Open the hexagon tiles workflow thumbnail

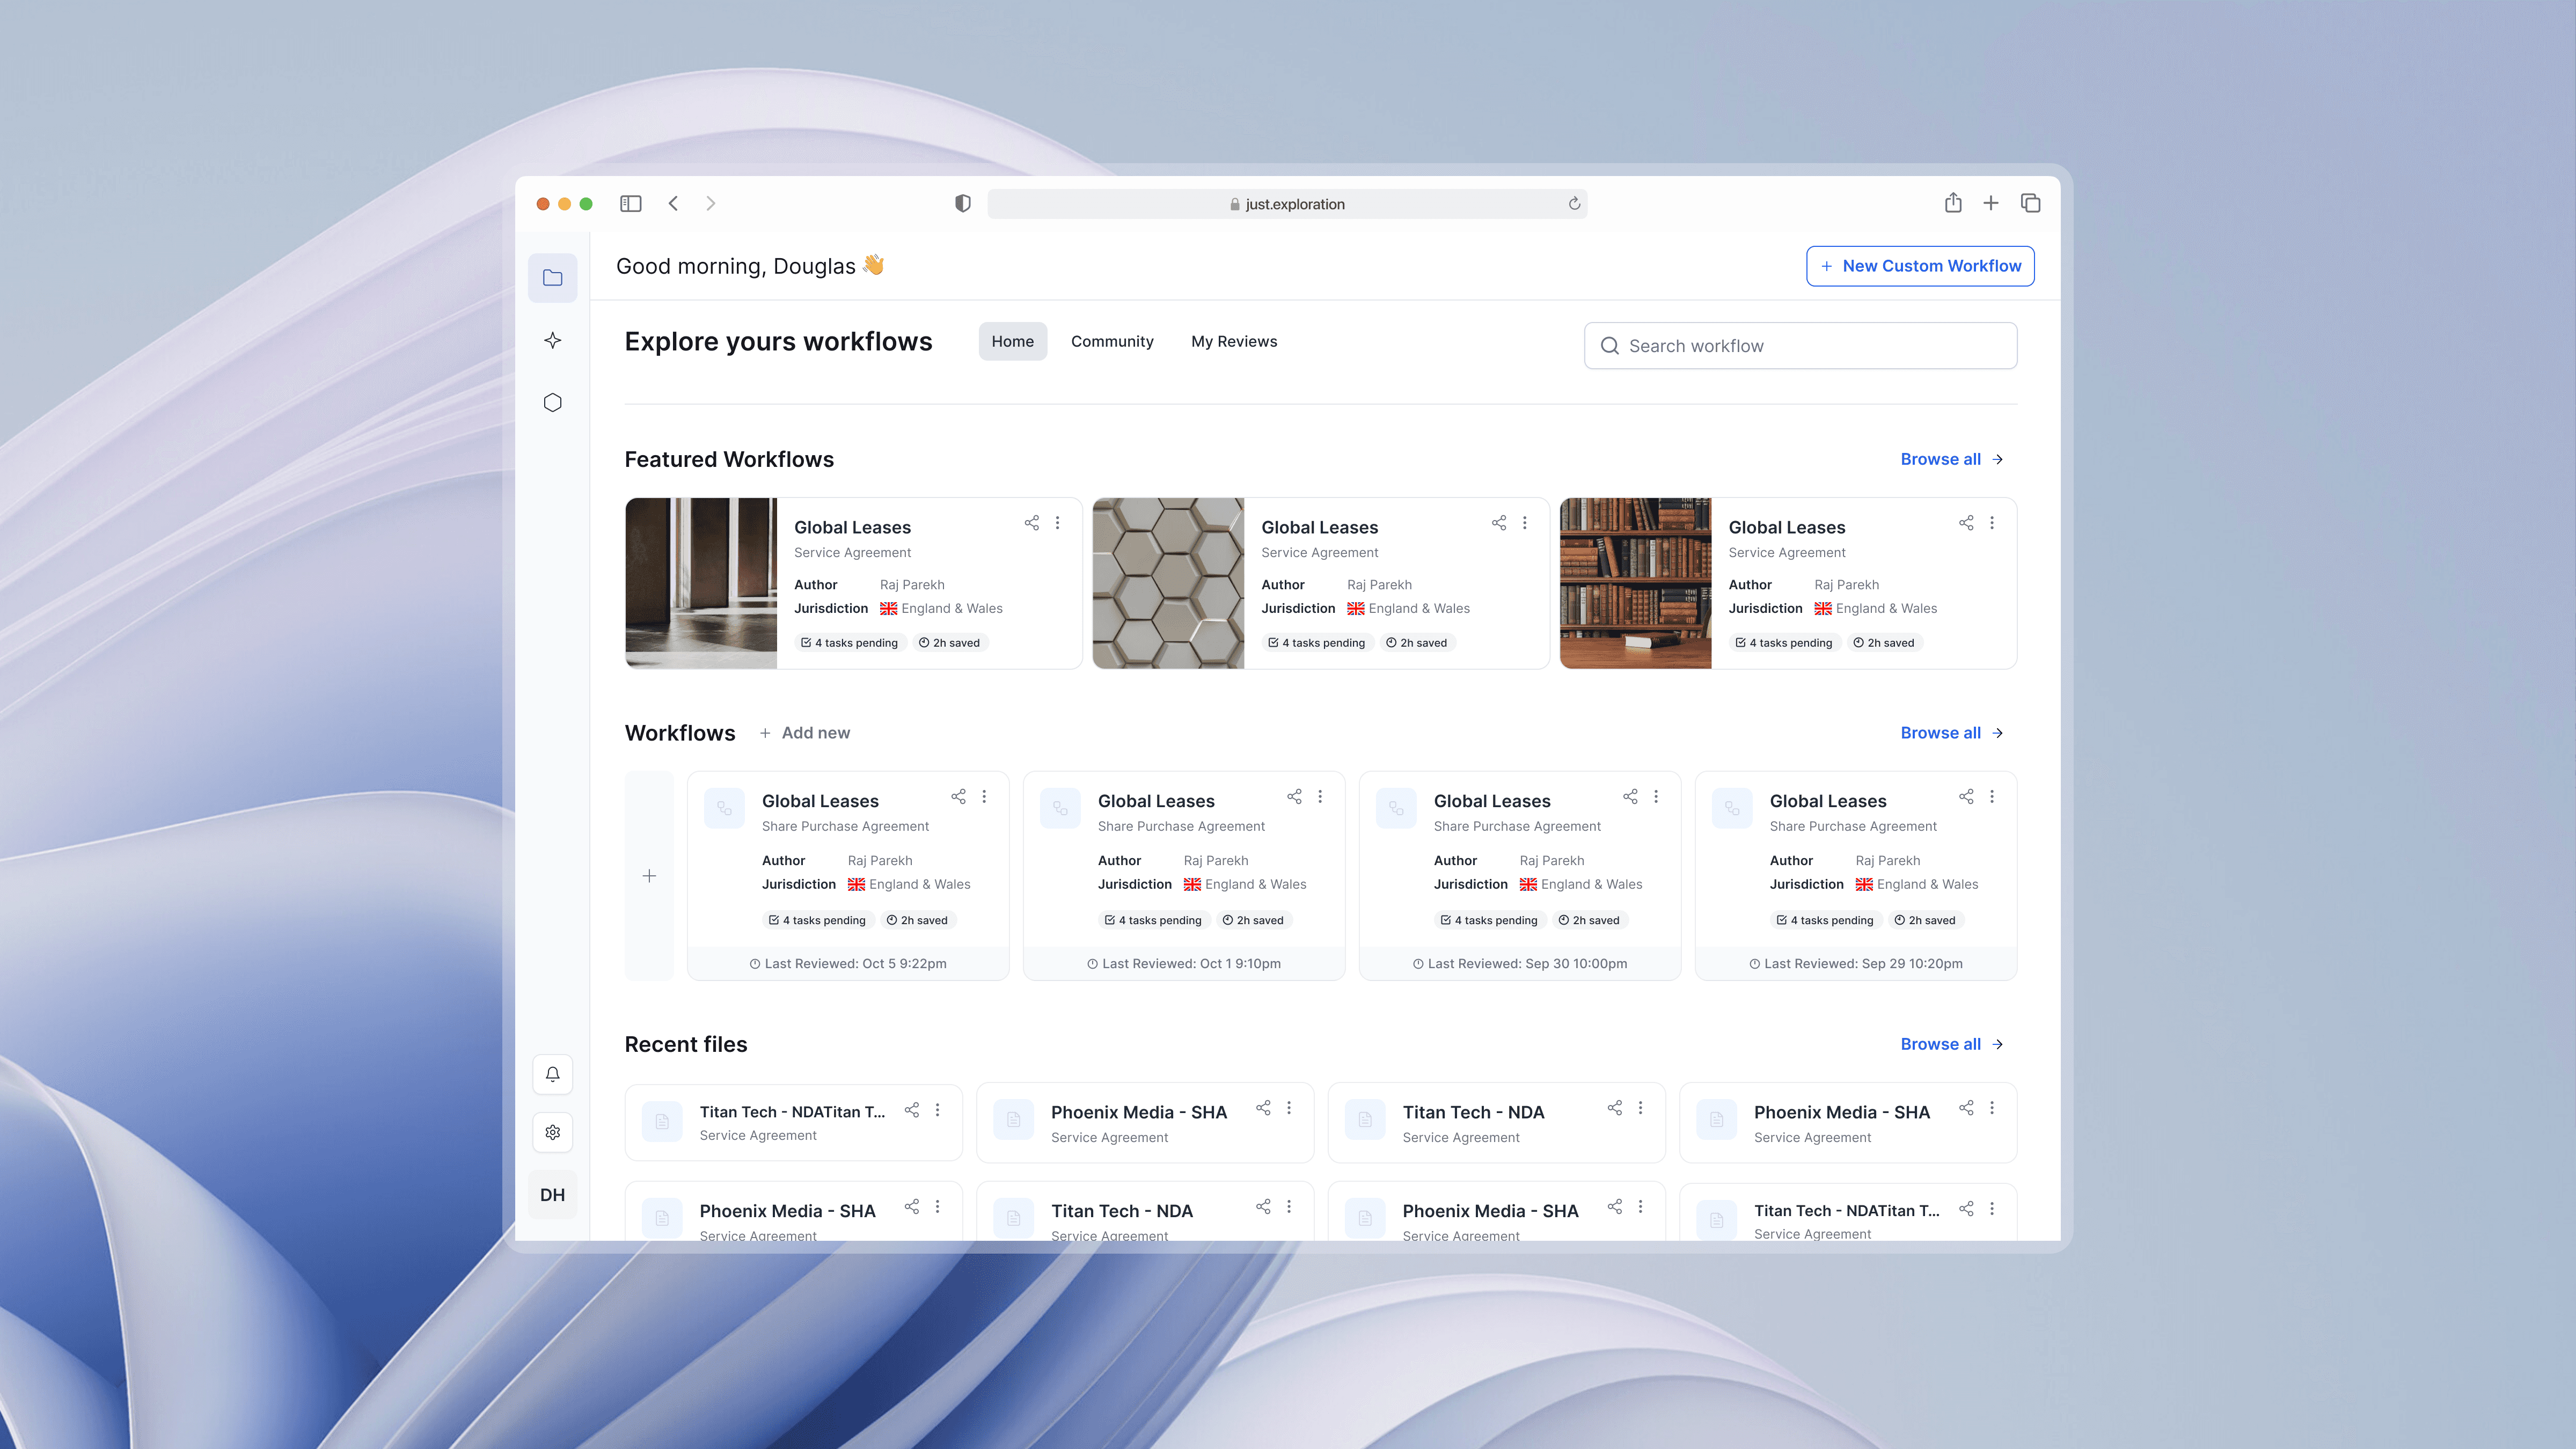tap(1167, 583)
